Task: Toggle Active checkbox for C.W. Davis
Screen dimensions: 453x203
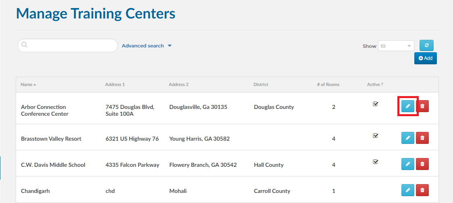Action: tap(376, 162)
